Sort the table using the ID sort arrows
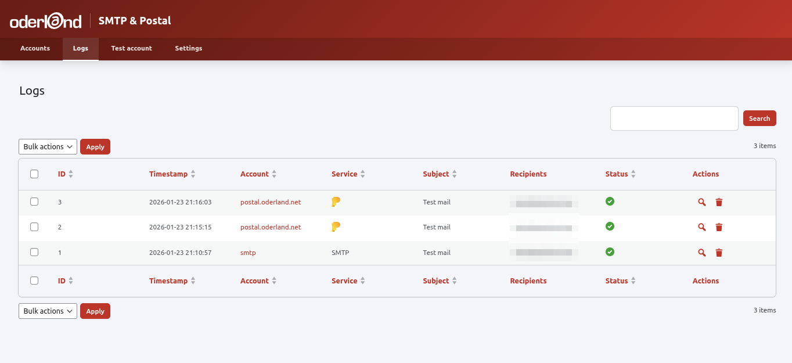Image resolution: width=792 pixels, height=363 pixels. (x=72, y=174)
